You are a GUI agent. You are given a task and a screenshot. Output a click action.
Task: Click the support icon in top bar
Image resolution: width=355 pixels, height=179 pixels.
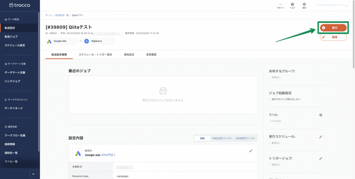point(280,5)
